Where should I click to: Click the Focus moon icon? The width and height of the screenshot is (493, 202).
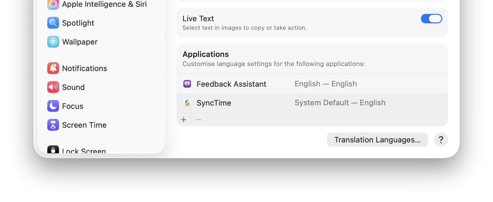(53, 106)
